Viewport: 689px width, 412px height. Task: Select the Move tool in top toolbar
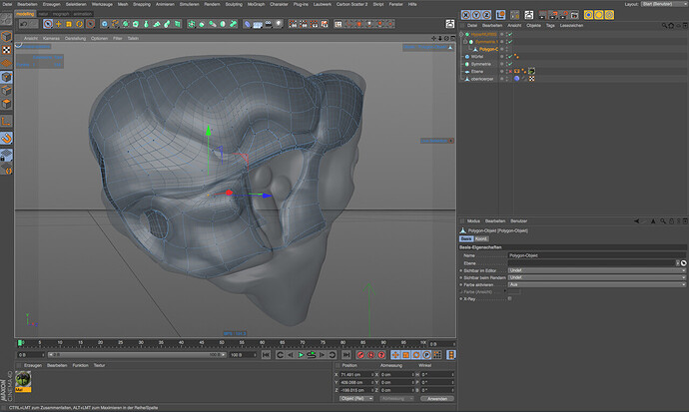click(59, 24)
